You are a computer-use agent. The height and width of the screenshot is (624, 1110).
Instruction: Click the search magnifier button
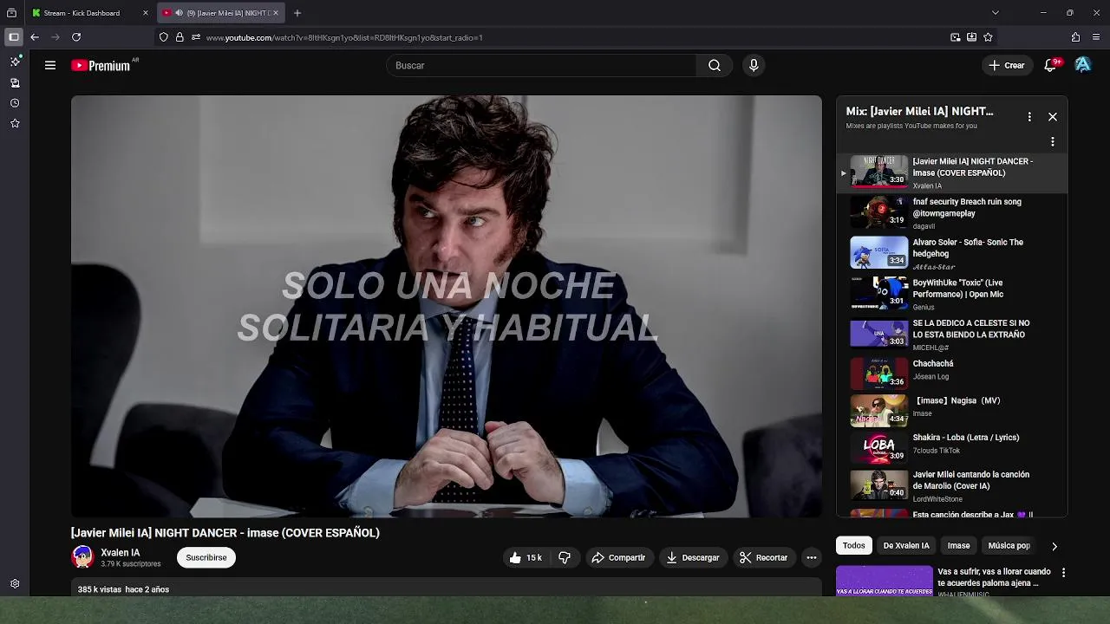714,65
